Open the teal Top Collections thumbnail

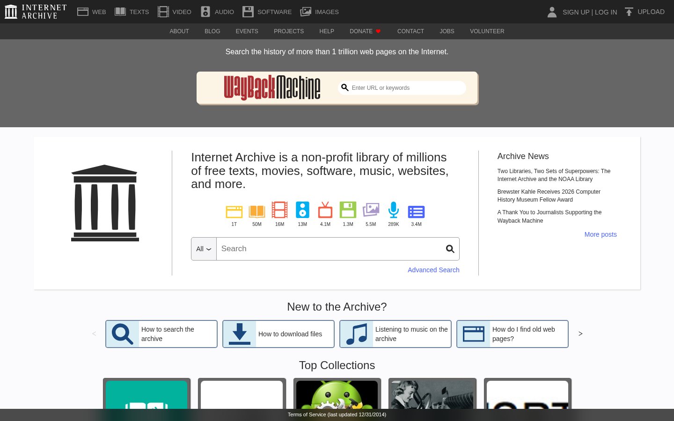point(147,395)
